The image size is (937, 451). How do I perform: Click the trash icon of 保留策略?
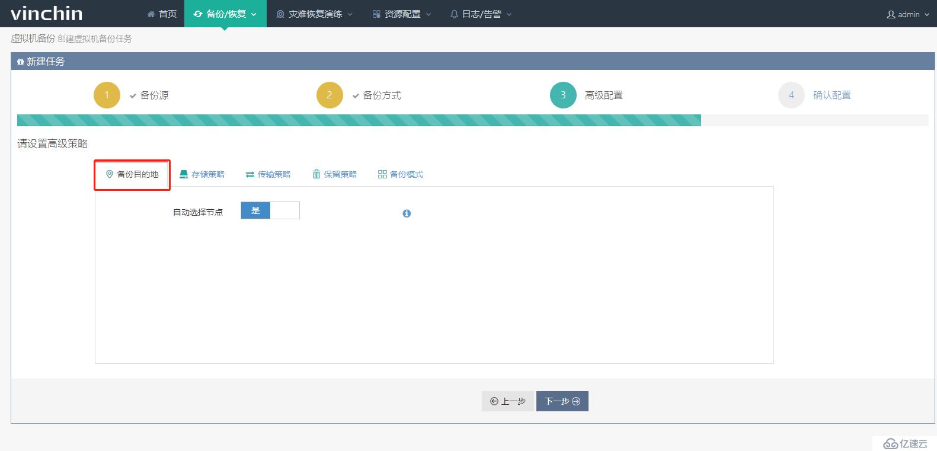(x=316, y=174)
